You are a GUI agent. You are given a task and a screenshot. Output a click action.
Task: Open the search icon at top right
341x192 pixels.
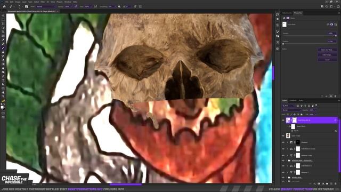point(327,6)
